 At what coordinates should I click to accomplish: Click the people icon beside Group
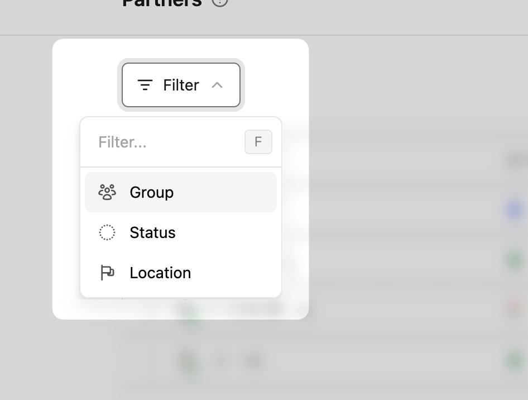pyautogui.click(x=107, y=192)
